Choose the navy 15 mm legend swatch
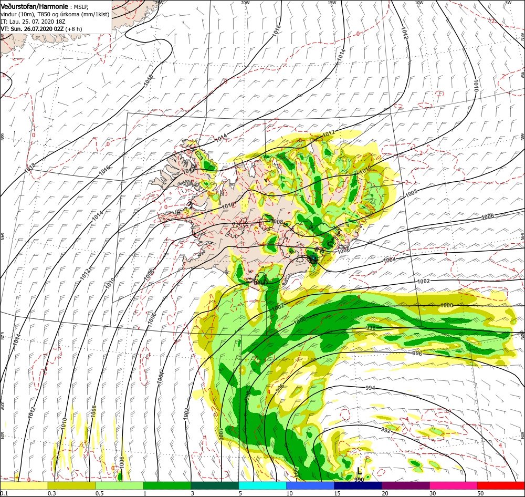 [358, 485]
